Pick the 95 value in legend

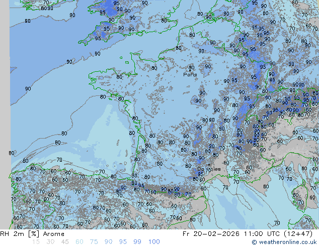123,242
